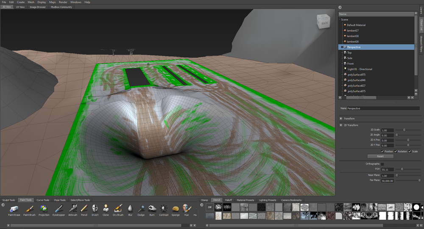This screenshot has width=424, height=229.
Task: Open the Falloff tab
Action: 229,200
